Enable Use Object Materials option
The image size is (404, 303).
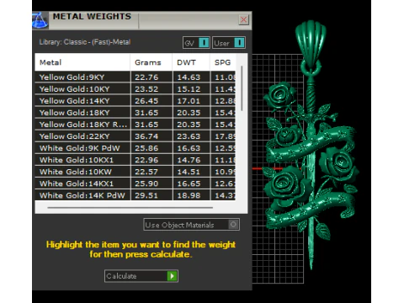point(192,225)
